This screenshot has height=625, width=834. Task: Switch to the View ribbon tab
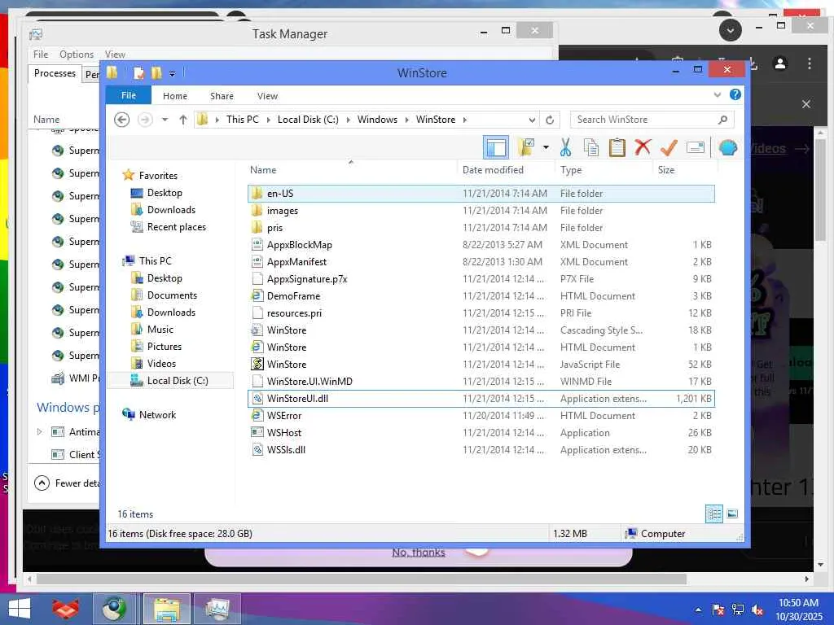(267, 96)
